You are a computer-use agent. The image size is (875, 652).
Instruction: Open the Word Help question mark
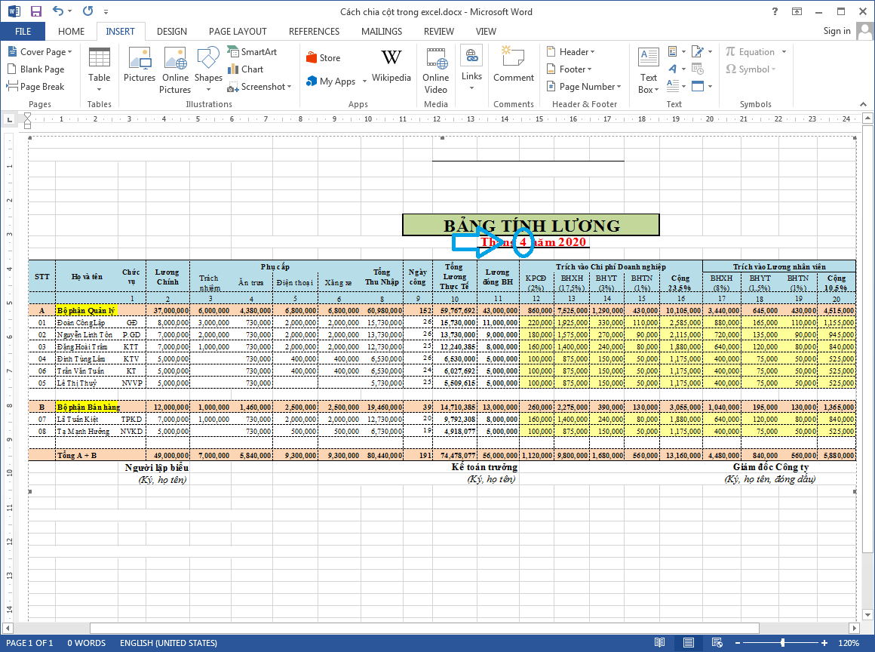point(775,11)
